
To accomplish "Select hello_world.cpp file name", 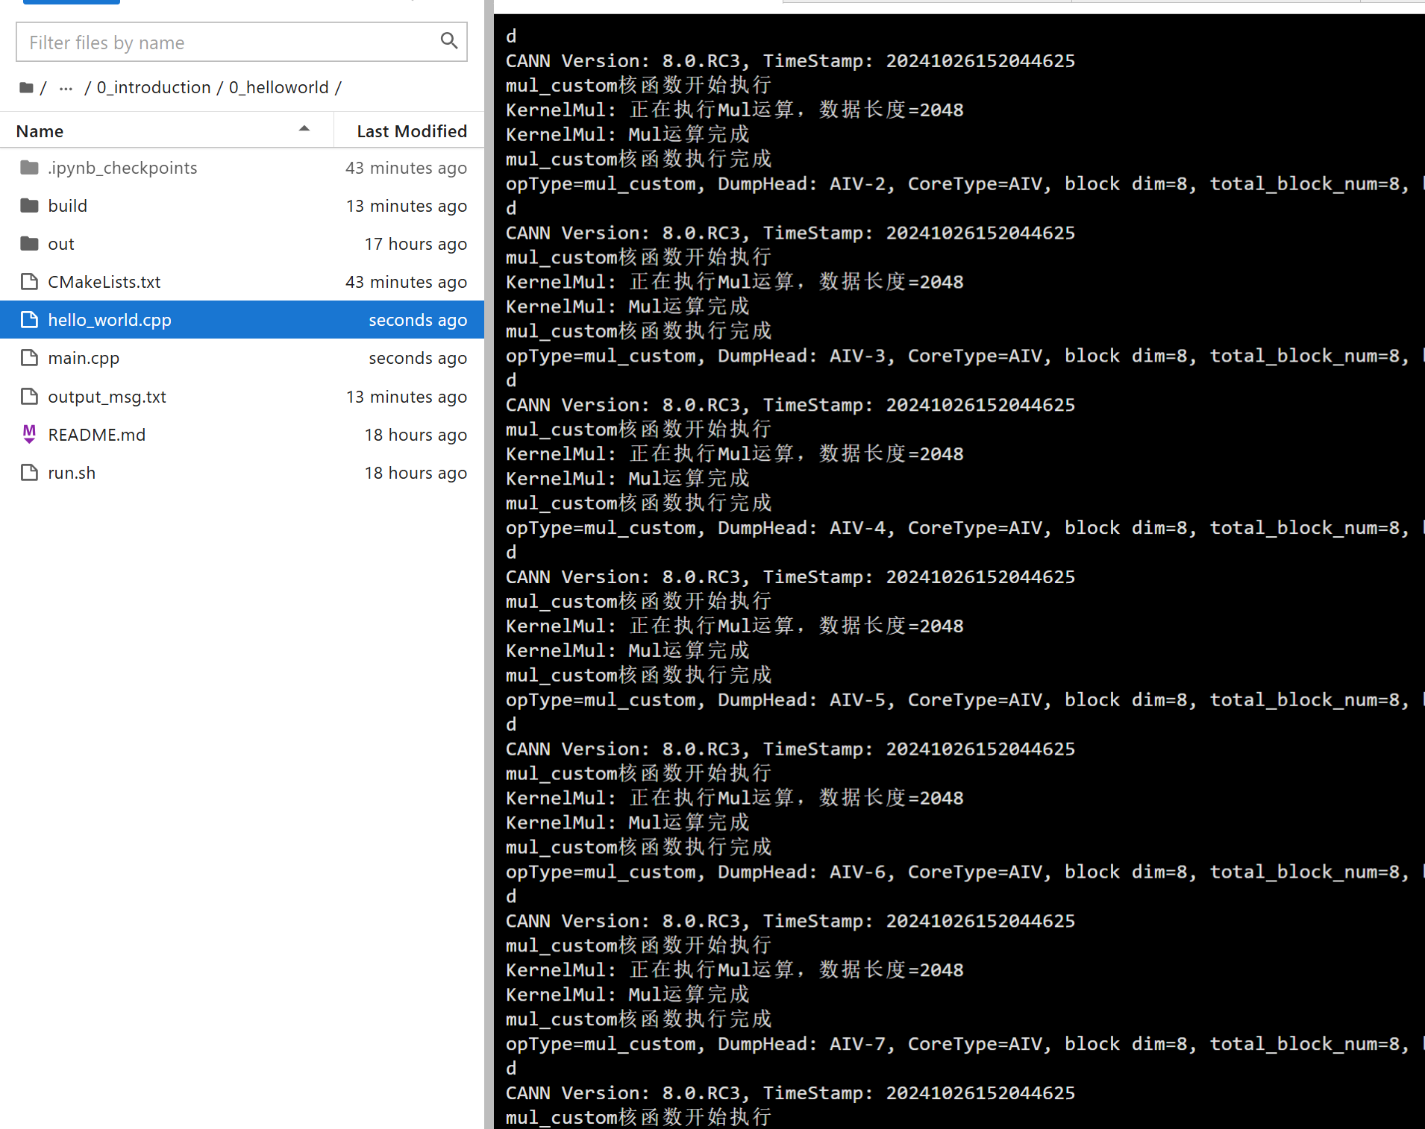I will point(110,320).
